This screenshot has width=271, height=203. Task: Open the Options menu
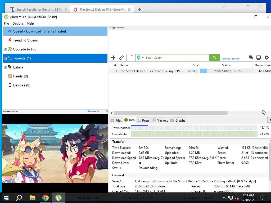coord(18,24)
